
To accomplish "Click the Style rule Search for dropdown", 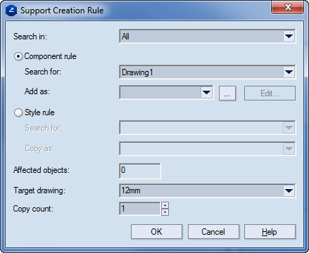I will click(208, 128).
